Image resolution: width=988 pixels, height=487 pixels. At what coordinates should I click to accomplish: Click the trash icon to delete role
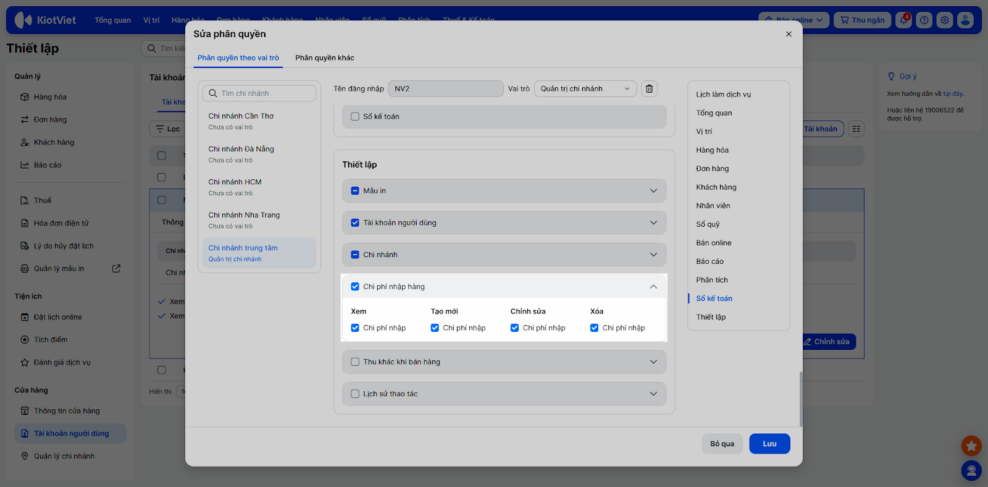pyautogui.click(x=649, y=89)
